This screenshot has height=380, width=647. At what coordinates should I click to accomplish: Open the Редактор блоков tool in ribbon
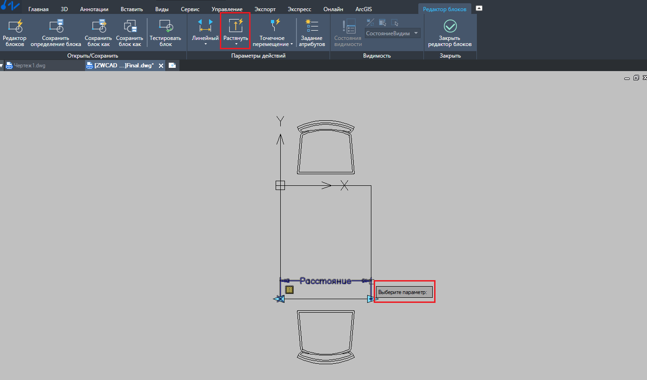(15, 33)
